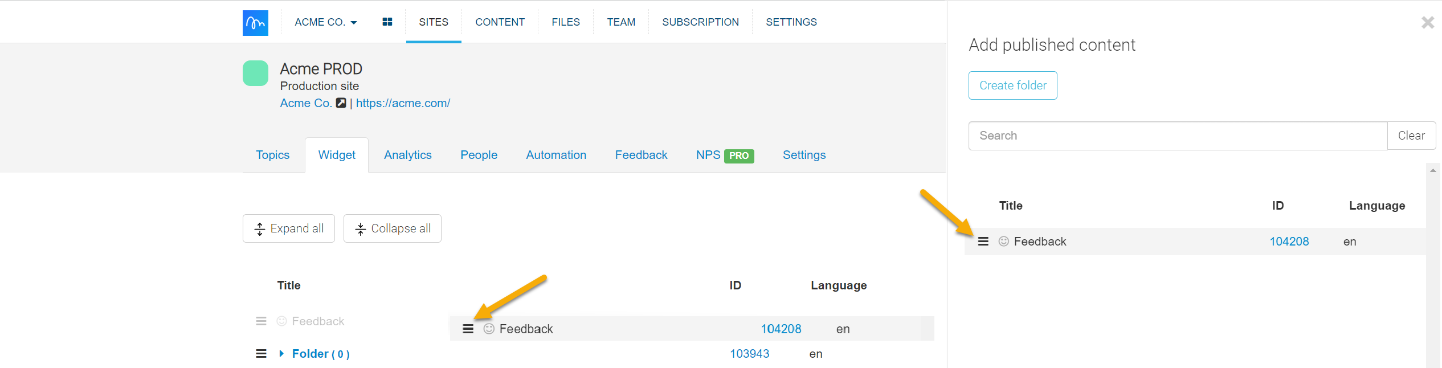Click into the Search input field
The image size is (1442, 368).
click(1177, 136)
